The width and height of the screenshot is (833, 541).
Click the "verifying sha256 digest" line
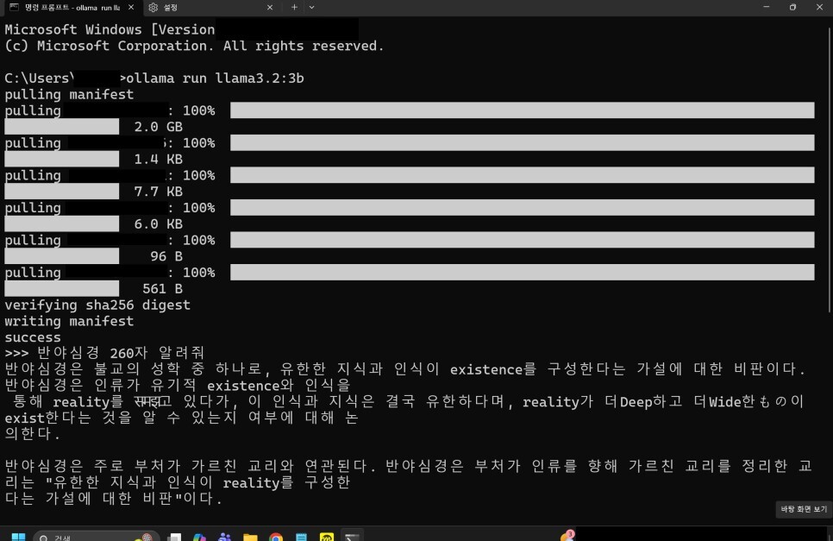pos(97,305)
